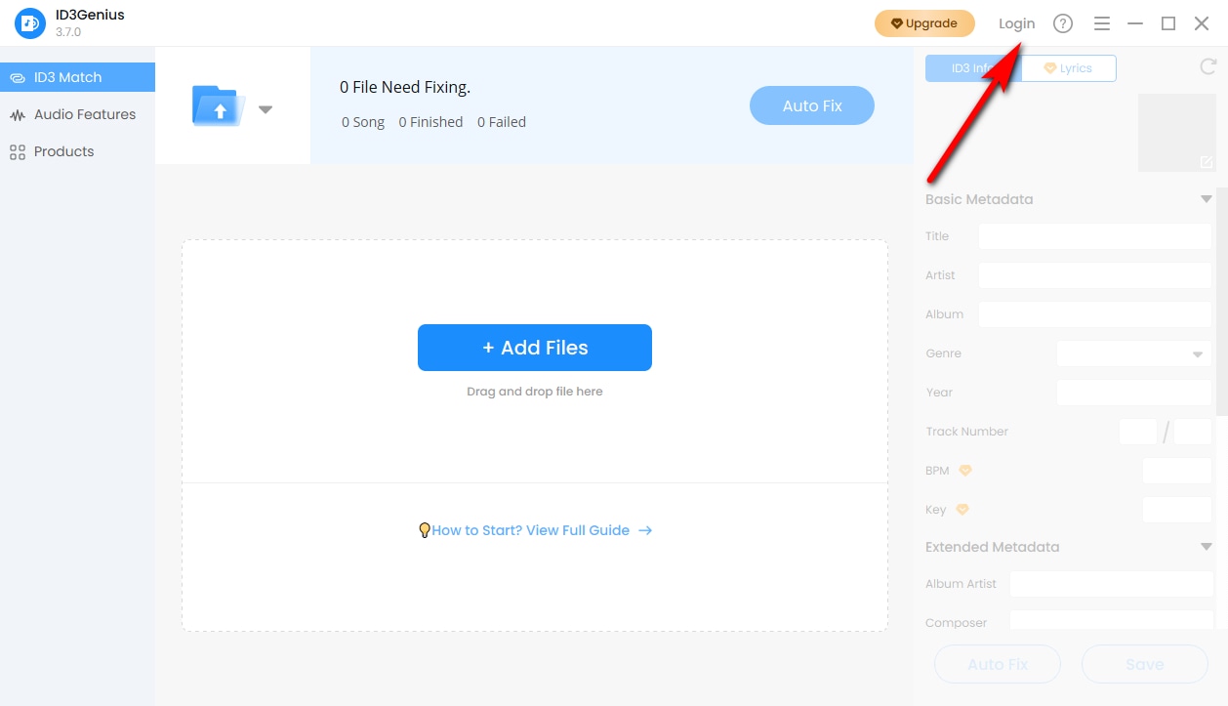Expand the dropdown arrow beside the folder icon

coord(266,109)
